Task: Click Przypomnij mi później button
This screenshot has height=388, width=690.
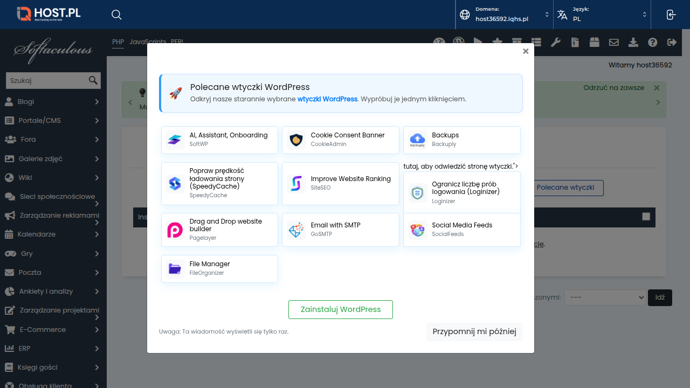Action: tap(474, 331)
